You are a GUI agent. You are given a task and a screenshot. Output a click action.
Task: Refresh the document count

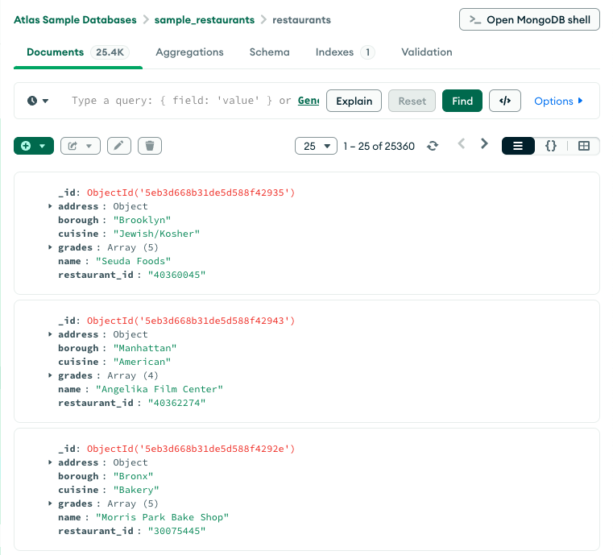(x=433, y=146)
